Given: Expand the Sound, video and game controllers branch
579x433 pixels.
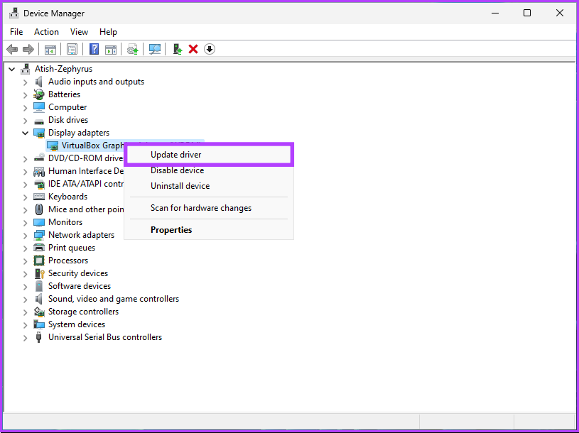Looking at the screenshot, I should [x=25, y=299].
